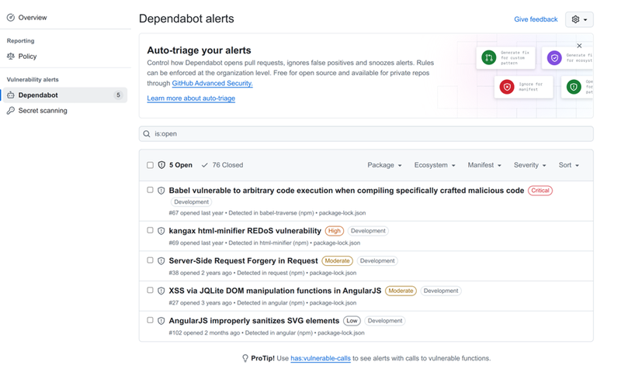This screenshot has width=621, height=372.
Task: Click the search magnifier icon
Action: point(147,134)
